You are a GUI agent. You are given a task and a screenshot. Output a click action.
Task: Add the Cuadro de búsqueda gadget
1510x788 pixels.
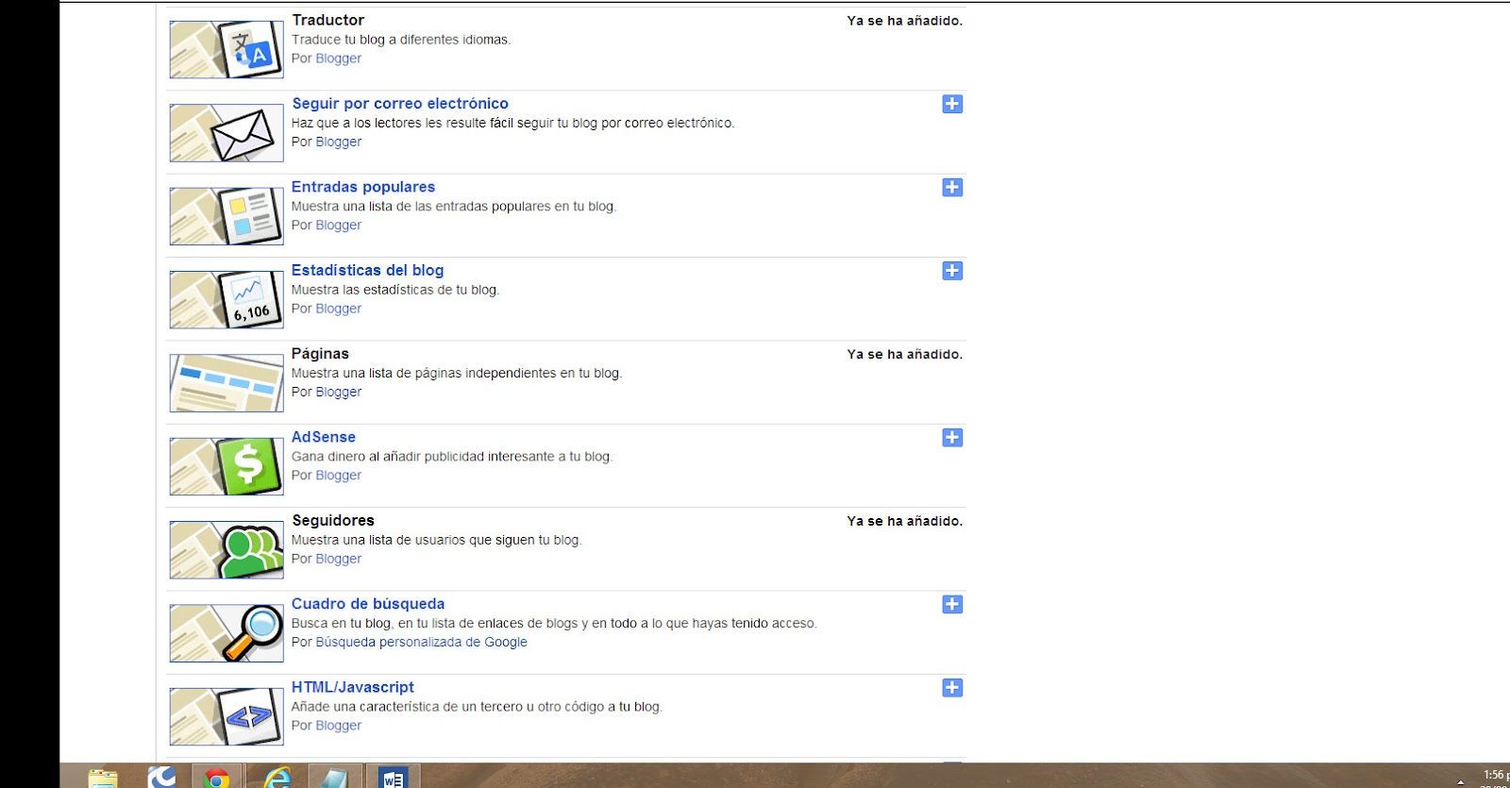952,604
